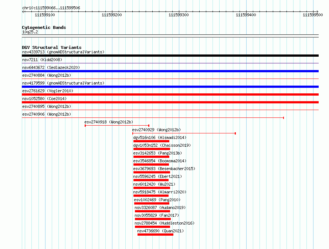
Task: Select the blue nsv4179599 variant bar
Action: pyautogui.click(x=170, y=87)
